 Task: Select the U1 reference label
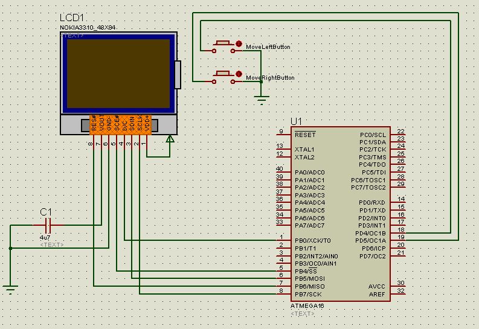tap(296, 121)
